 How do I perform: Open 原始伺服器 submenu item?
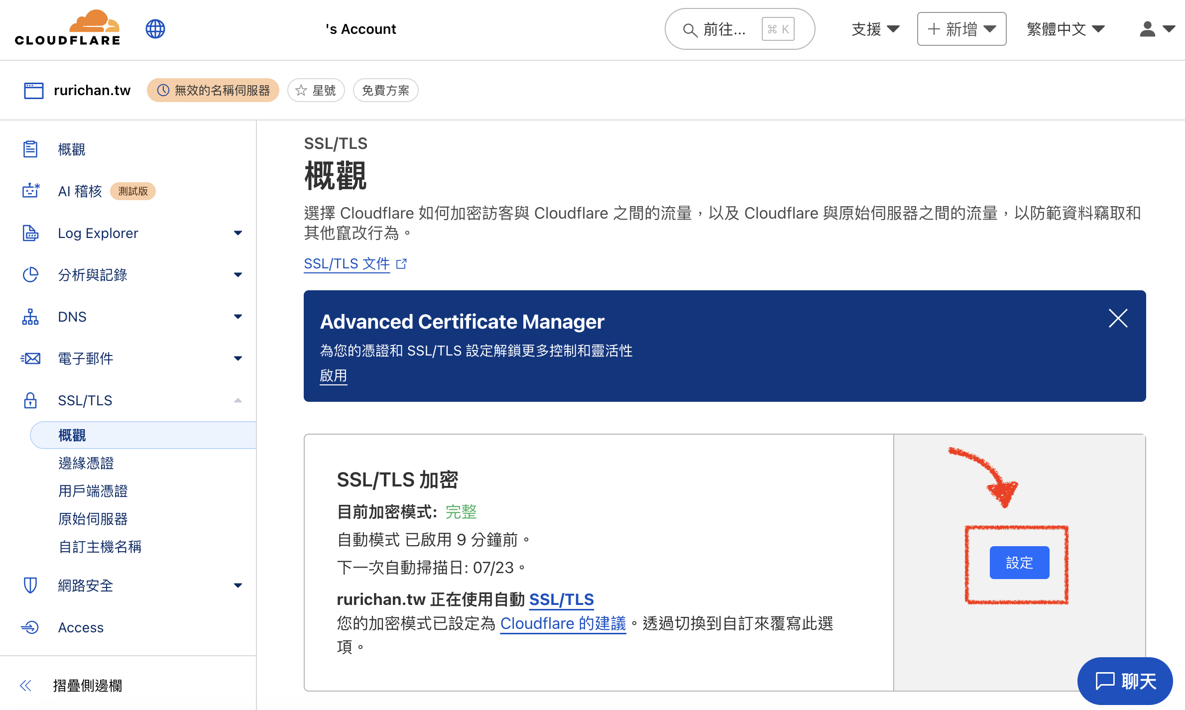pyautogui.click(x=93, y=519)
